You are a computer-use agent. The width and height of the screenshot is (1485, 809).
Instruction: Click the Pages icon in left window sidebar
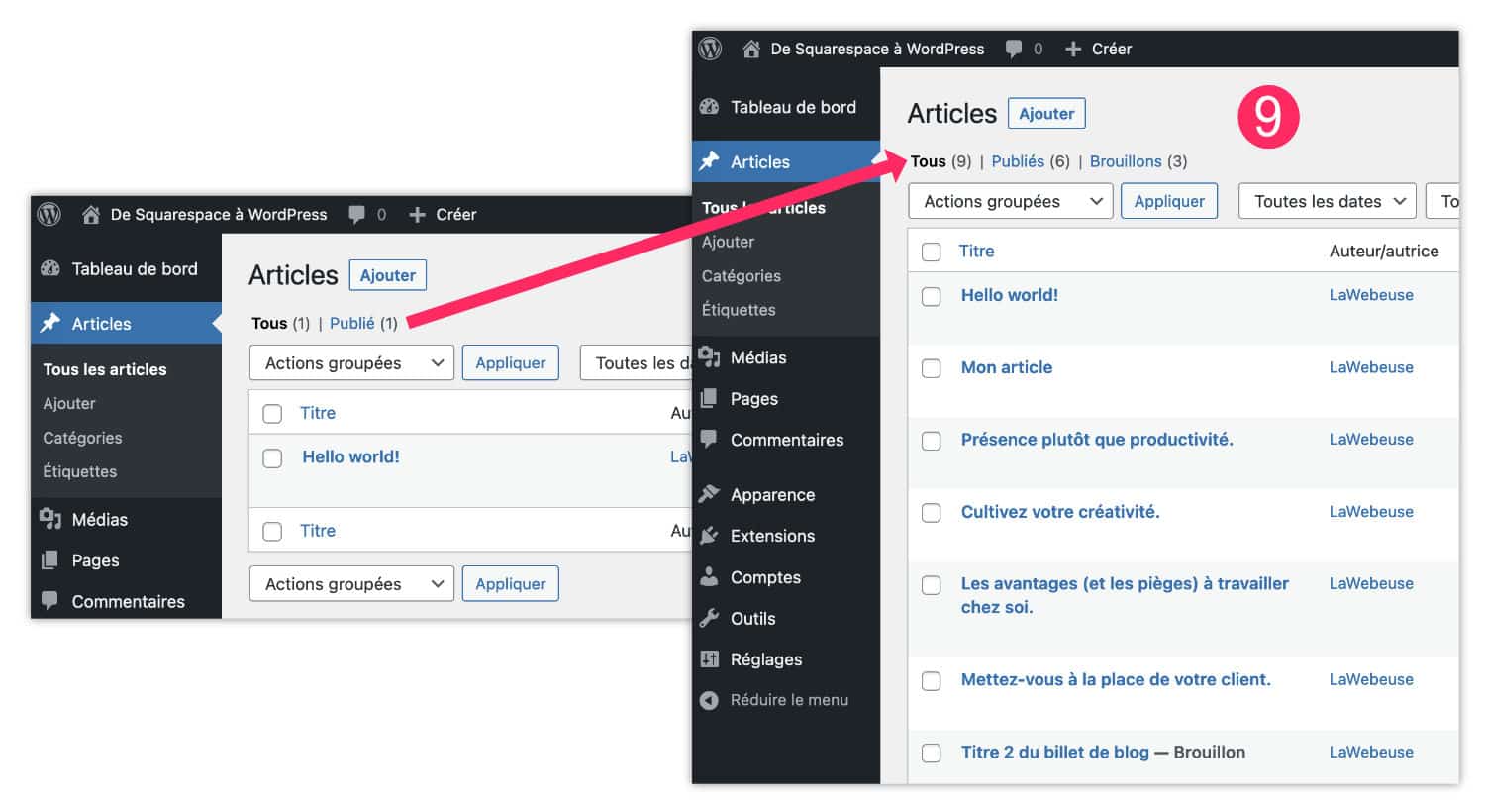tap(49, 559)
